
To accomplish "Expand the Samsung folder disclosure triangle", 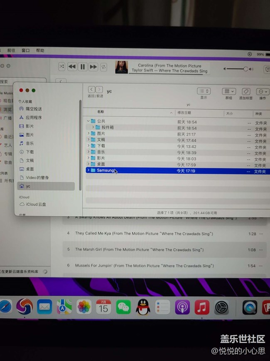I will pyautogui.click(x=88, y=170).
